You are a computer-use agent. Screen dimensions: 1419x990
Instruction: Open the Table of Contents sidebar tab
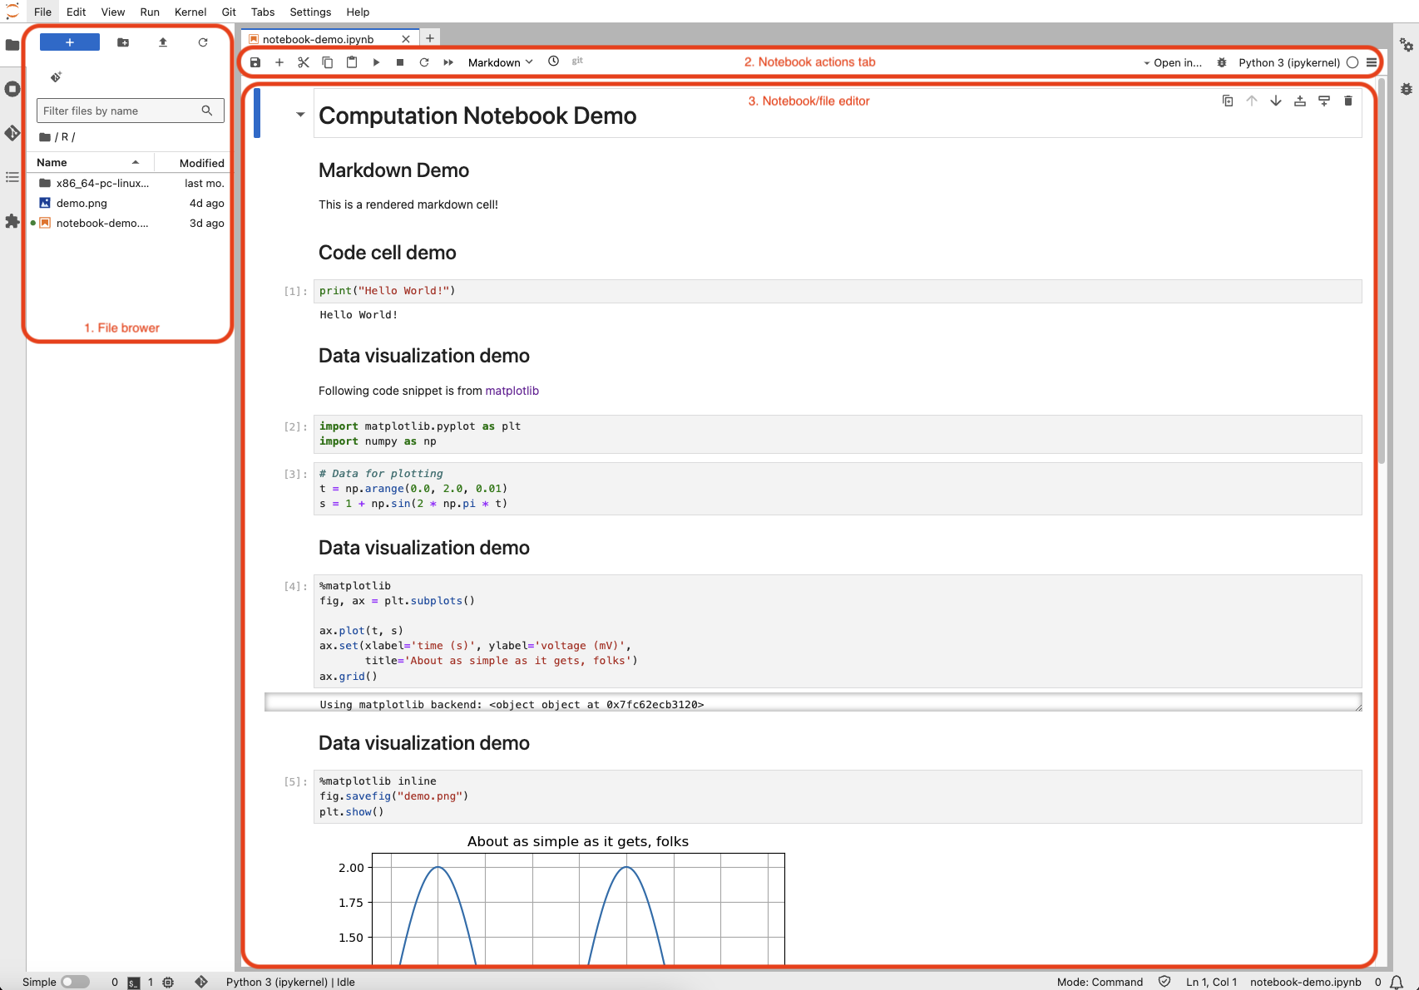point(12,177)
